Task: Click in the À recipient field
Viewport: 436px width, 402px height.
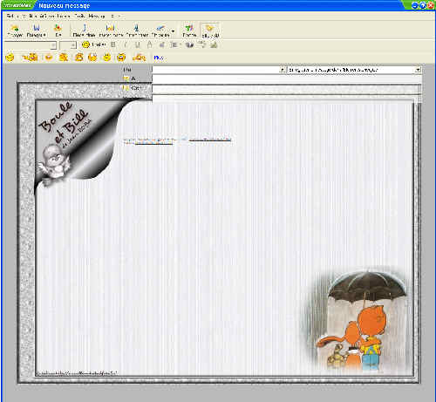Action: (287, 79)
